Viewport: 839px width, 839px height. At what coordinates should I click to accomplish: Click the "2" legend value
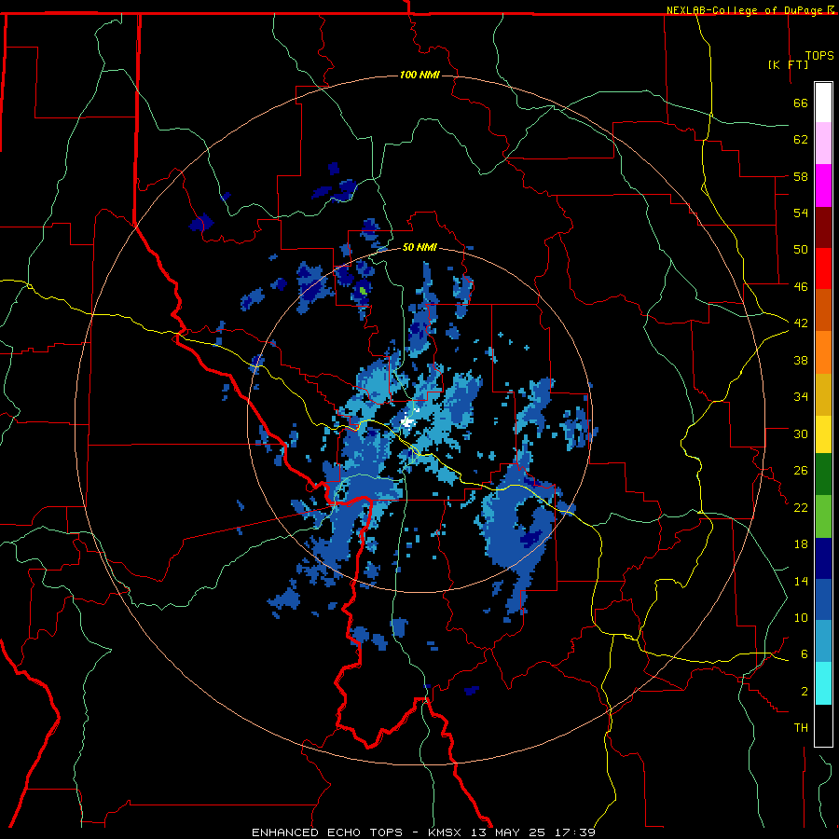(805, 692)
